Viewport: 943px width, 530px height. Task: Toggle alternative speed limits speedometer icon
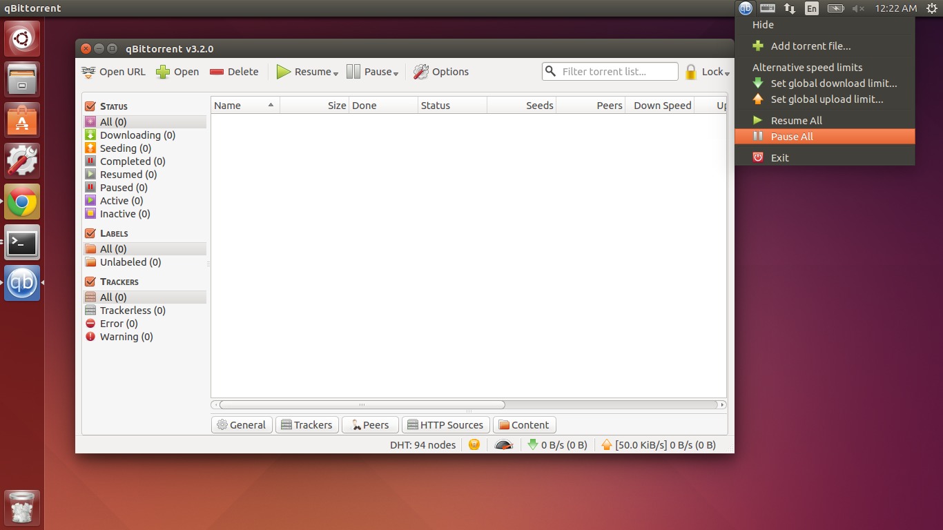[x=504, y=445]
